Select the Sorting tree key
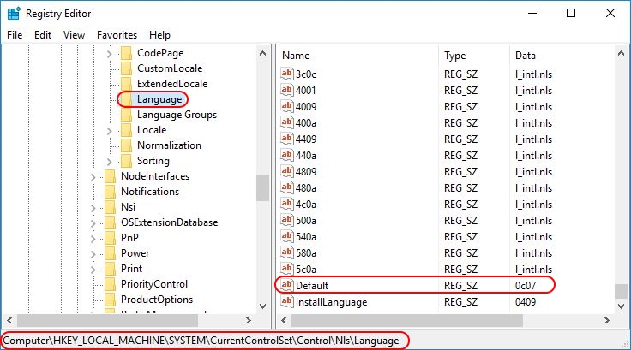This screenshot has width=631, height=350. tap(153, 161)
